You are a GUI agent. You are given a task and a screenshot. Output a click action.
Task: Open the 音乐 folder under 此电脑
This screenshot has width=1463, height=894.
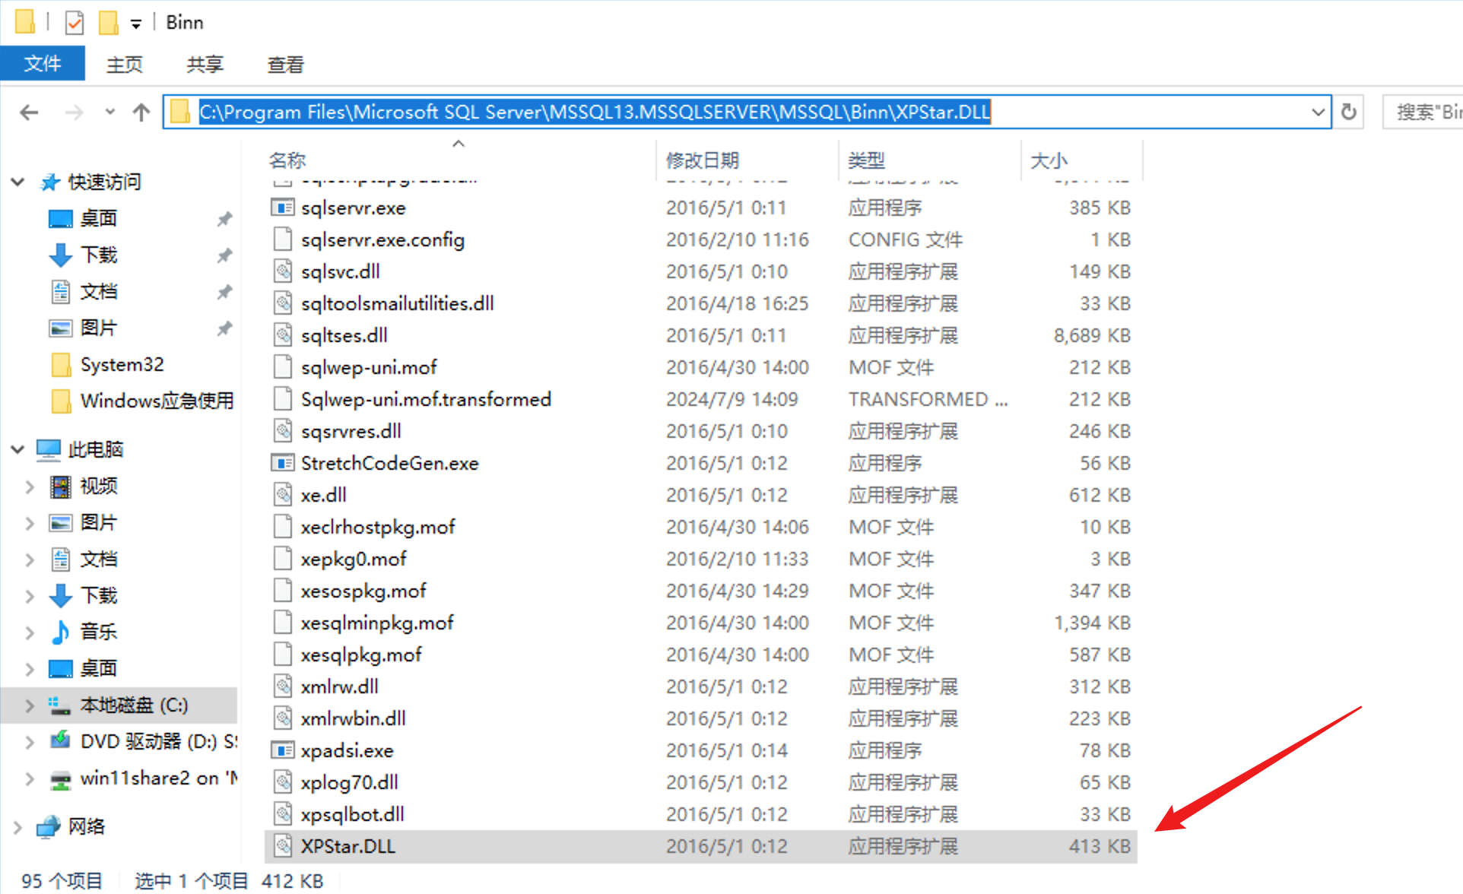point(99,632)
